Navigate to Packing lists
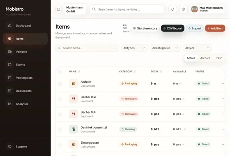 (x=25, y=78)
